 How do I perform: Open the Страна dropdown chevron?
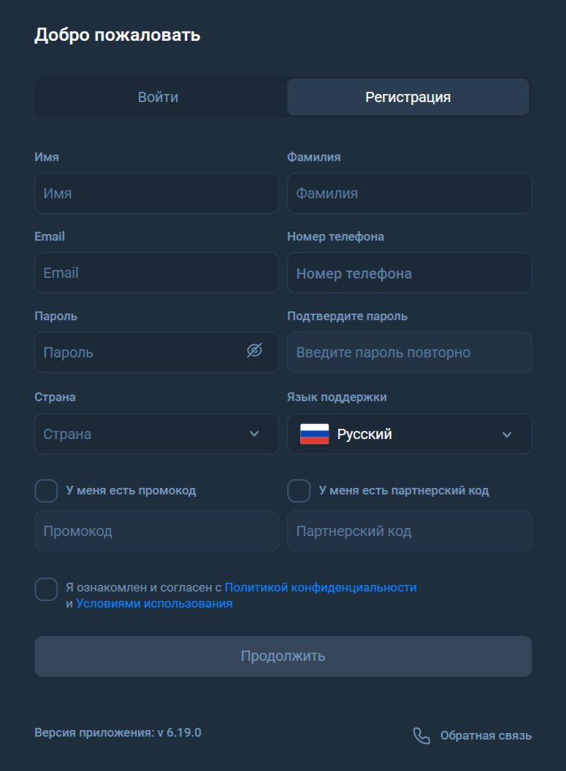[255, 434]
